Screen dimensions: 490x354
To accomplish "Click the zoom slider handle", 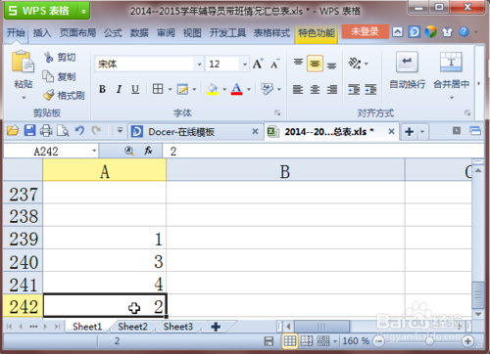I will (x=430, y=341).
